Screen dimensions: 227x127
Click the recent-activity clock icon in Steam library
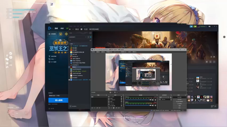[x=89, y=37]
